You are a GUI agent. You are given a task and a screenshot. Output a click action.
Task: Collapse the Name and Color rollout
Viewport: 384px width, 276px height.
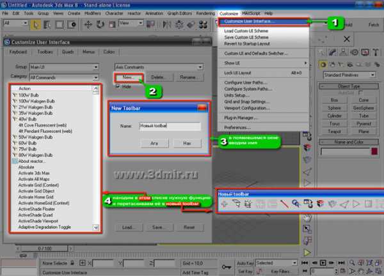click(349, 142)
